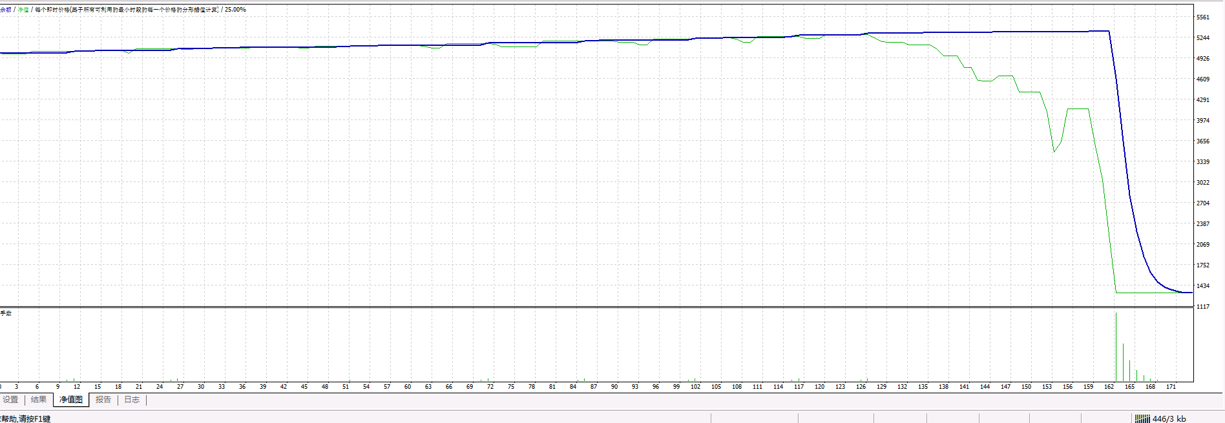Click the 1117 value on the vertical axis
The height and width of the screenshot is (423, 1225).
point(1202,307)
